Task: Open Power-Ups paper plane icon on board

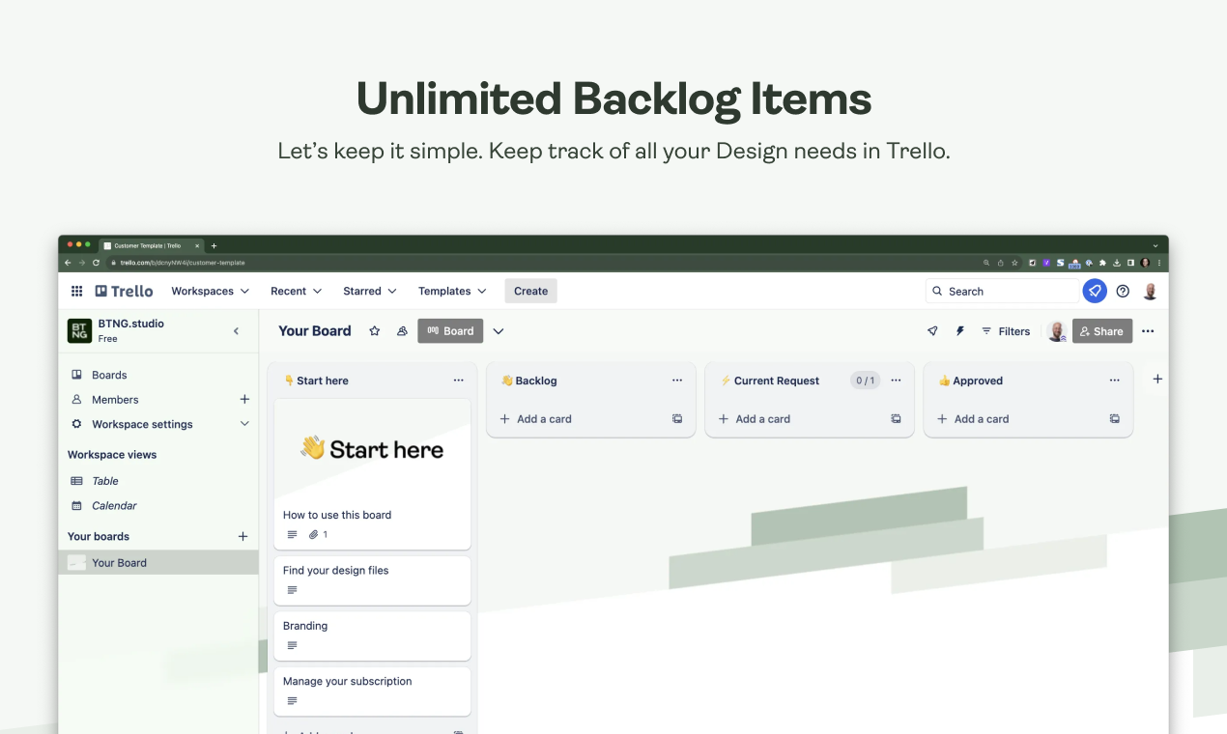Action: pos(932,331)
